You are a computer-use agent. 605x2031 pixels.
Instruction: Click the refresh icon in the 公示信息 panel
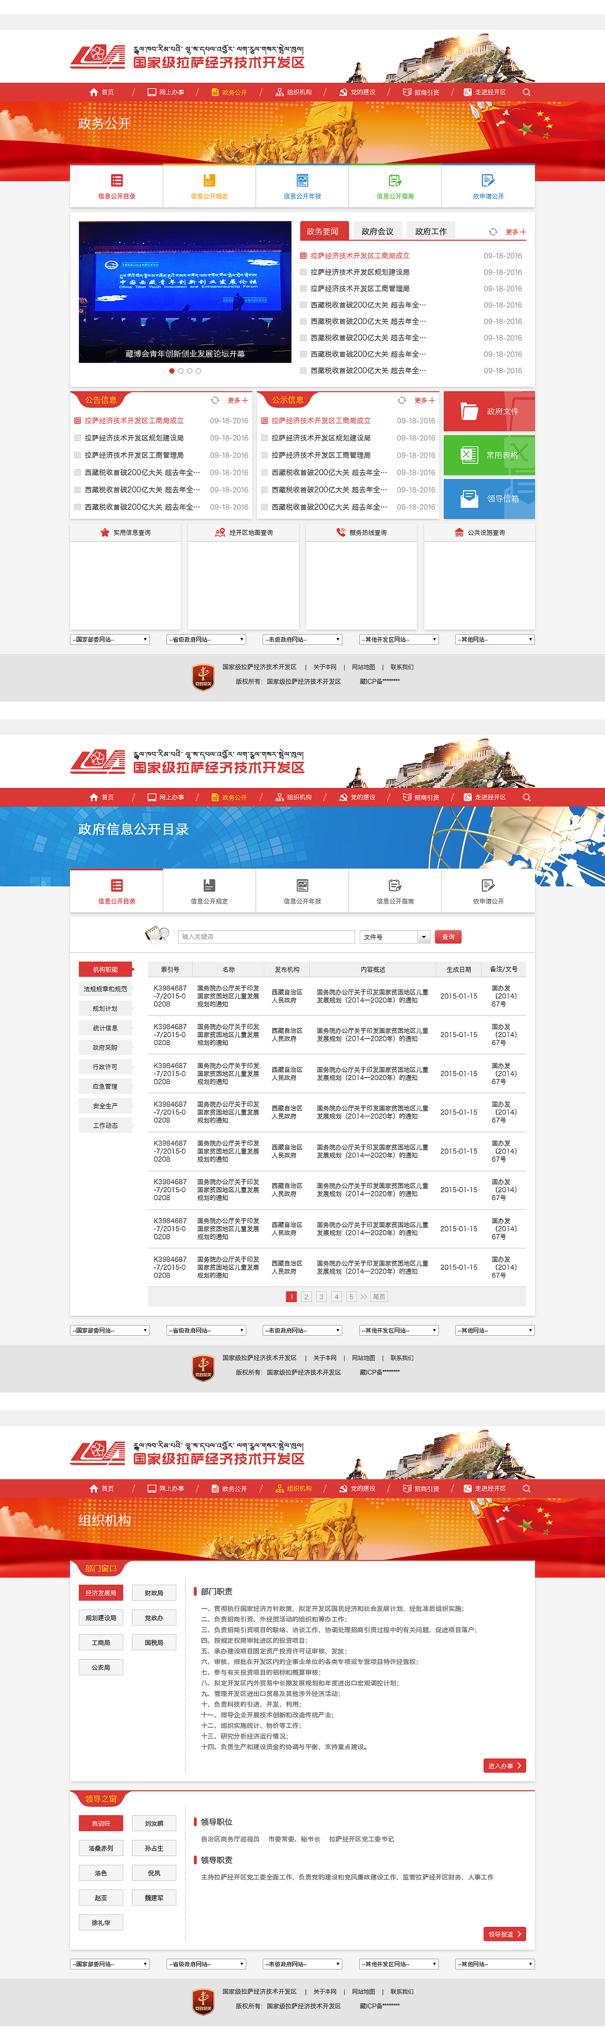click(402, 401)
